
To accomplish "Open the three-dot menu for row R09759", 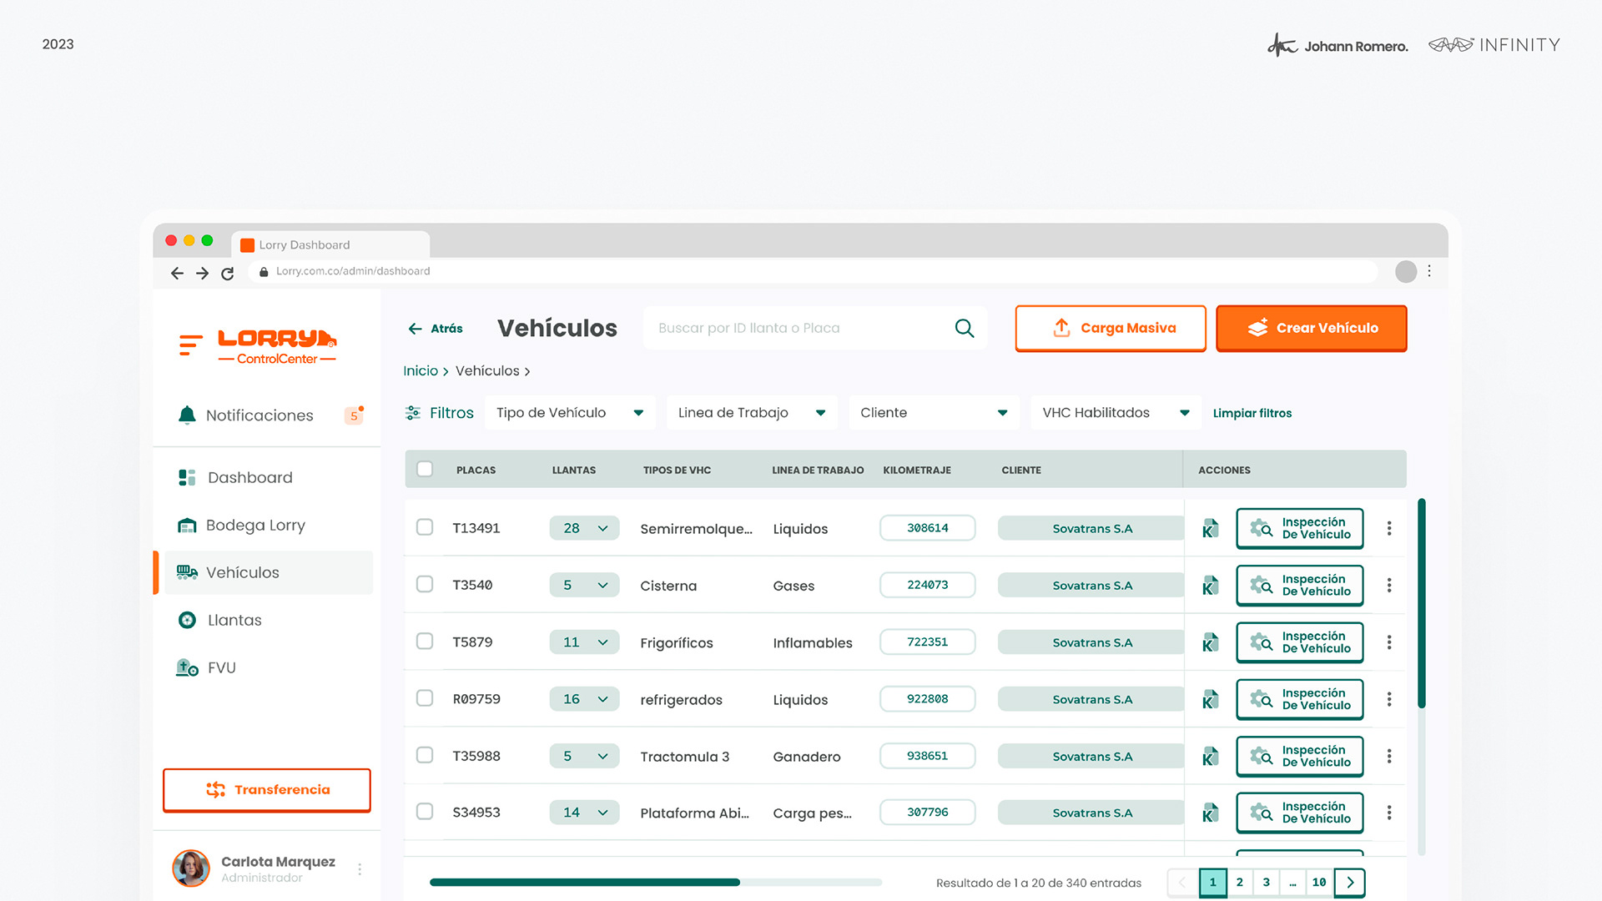I will coord(1389,699).
